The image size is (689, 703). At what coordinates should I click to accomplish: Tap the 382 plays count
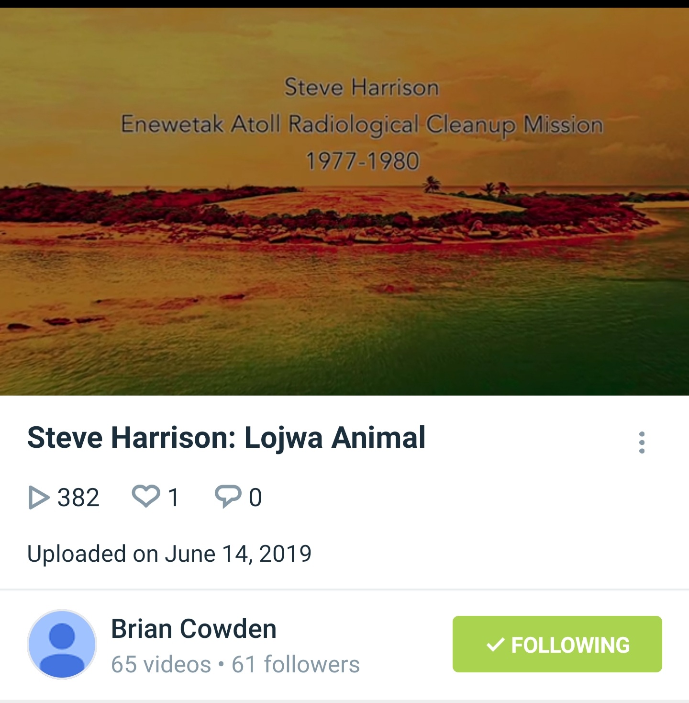coord(78,497)
